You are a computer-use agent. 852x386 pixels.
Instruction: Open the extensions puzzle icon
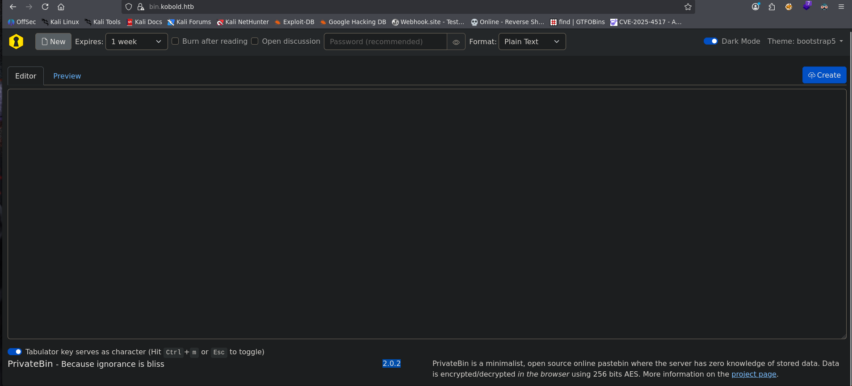[772, 7]
